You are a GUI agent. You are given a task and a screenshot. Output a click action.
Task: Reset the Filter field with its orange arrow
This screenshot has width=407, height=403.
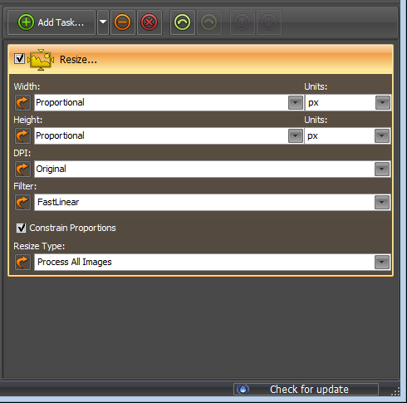pyautogui.click(x=22, y=203)
